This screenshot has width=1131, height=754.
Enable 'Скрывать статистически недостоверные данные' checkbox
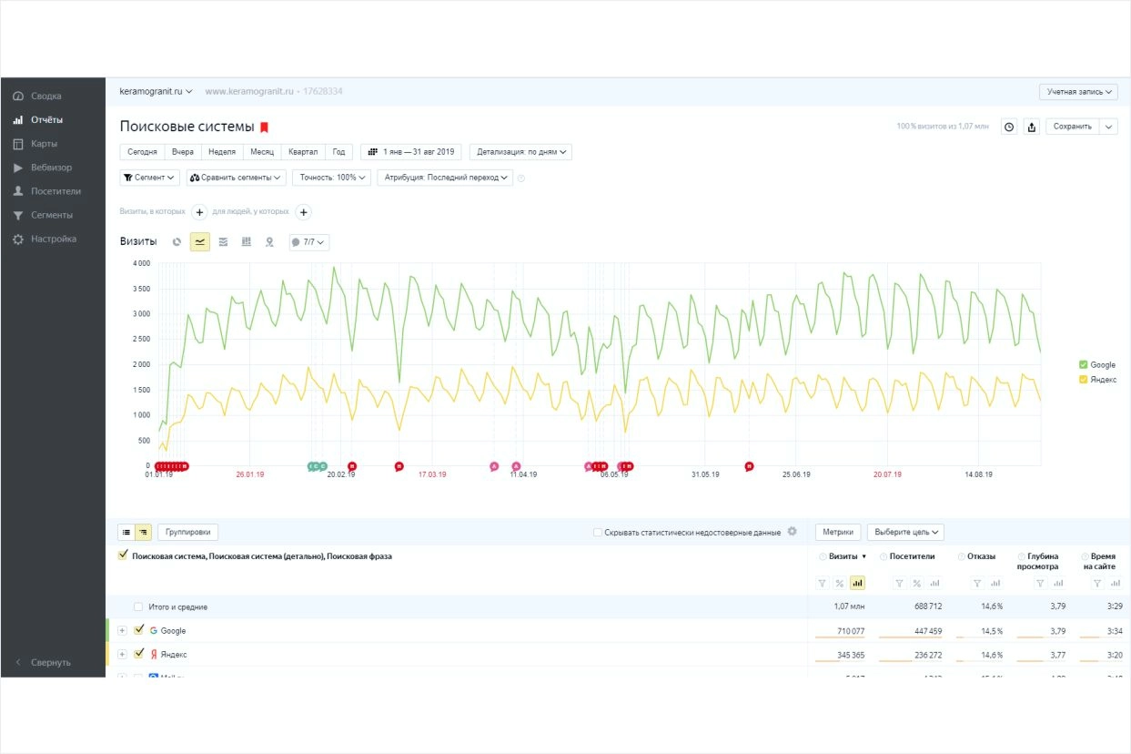click(597, 532)
